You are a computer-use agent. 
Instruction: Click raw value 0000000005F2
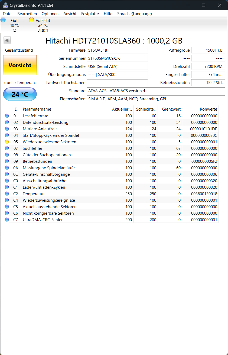tap(204, 161)
